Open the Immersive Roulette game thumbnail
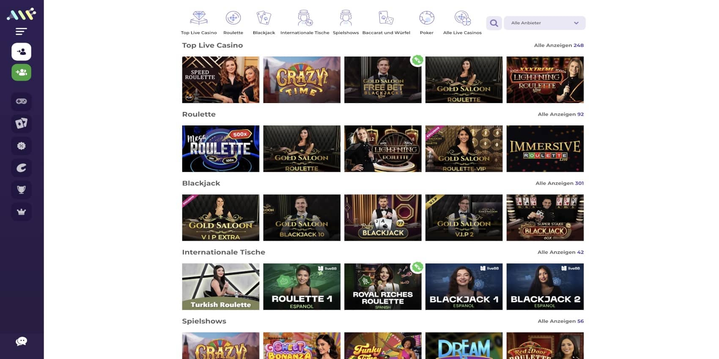 tap(545, 149)
